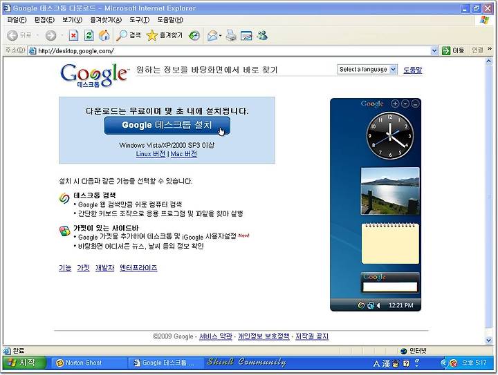Open the Linux 버전 link
The width and height of the screenshot is (498, 375).
coord(151,154)
